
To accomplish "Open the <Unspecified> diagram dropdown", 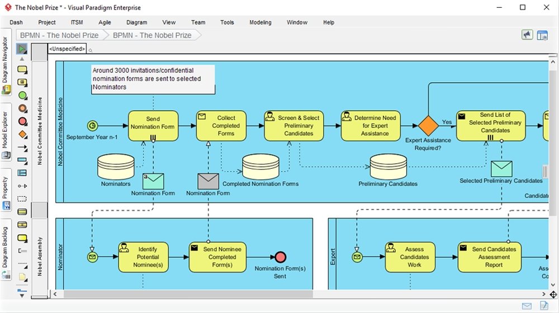I will coord(67,49).
